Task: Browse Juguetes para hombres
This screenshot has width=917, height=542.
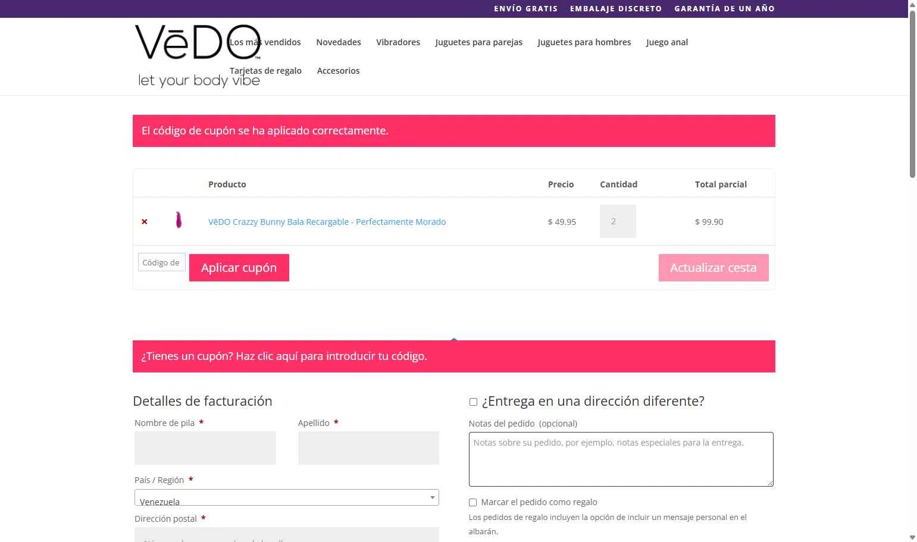Action: click(584, 42)
